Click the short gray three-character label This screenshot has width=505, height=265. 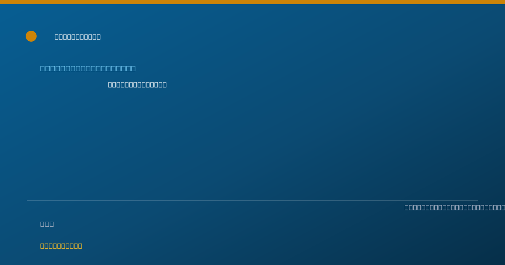click(47, 224)
